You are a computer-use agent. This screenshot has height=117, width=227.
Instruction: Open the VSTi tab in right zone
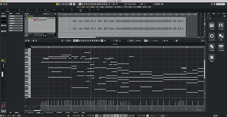209,13
